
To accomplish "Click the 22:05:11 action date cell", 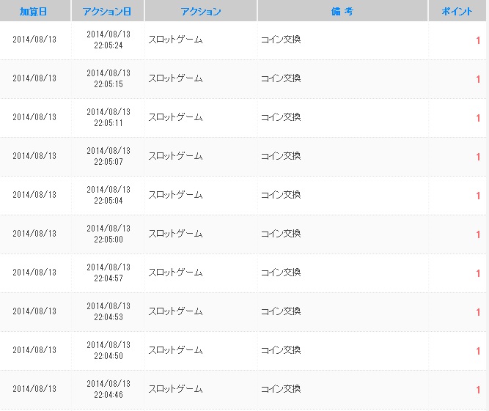I will [109, 122].
